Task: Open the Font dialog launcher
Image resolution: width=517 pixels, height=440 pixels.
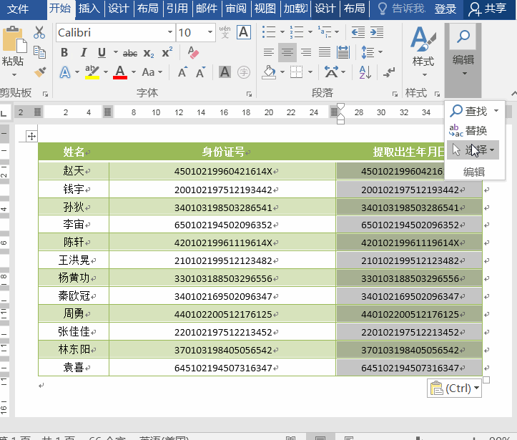Action: pyautogui.click(x=249, y=94)
